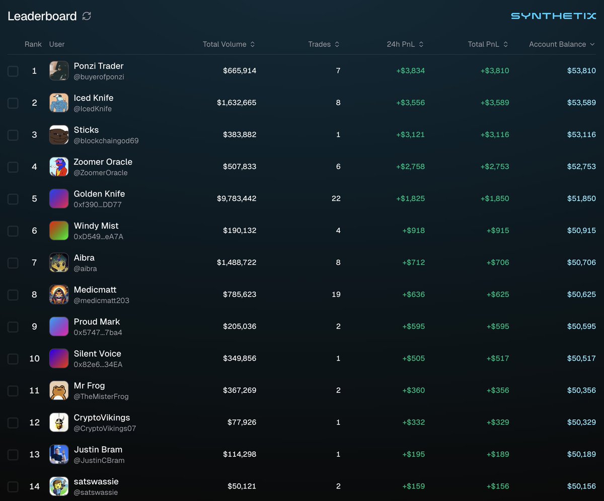604x501 pixels.
Task: Sort by 24h PnL column
Action: 405,44
